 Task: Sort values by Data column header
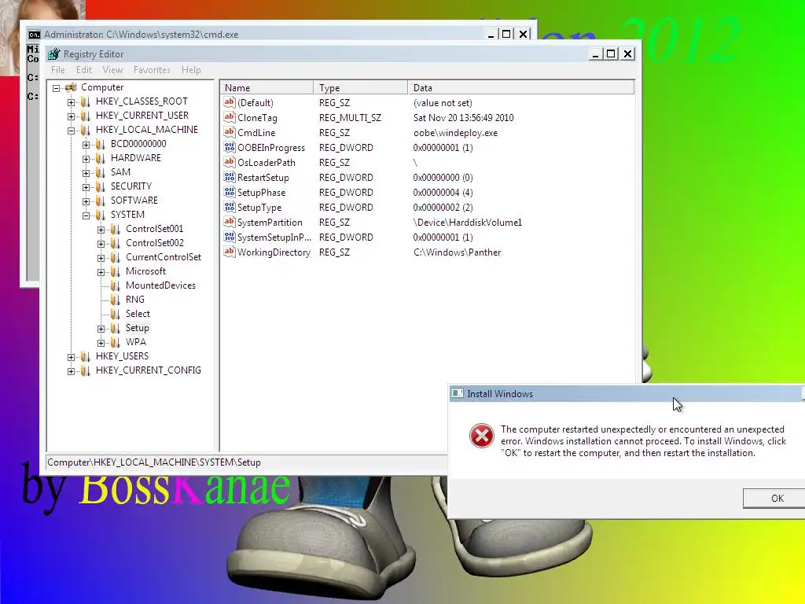tap(521, 88)
